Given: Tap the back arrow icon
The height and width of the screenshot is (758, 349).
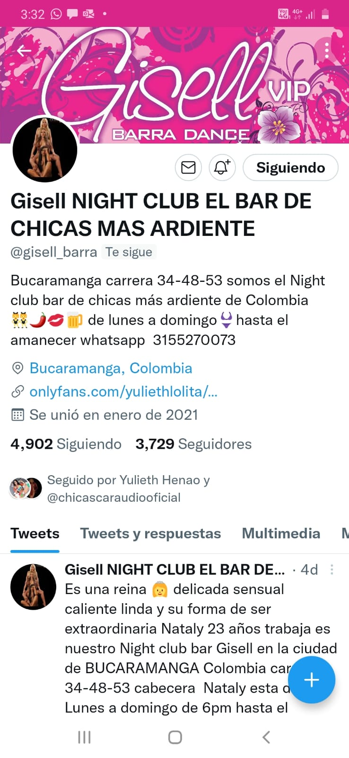Looking at the screenshot, I should [x=24, y=51].
